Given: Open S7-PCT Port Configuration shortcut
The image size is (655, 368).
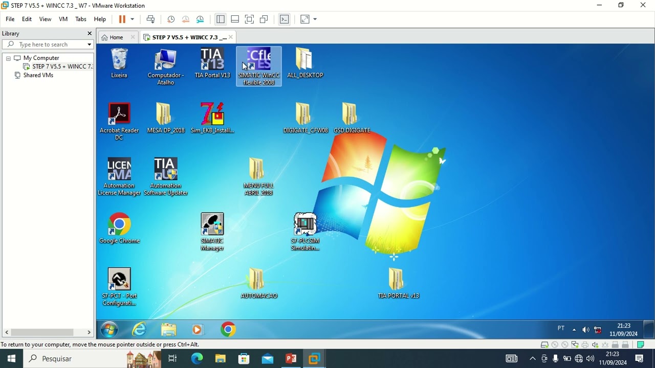Looking at the screenshot, I should point(119,287).
